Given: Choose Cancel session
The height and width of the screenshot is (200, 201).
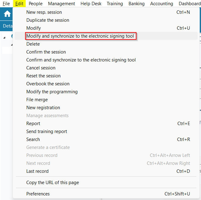Looking at the screenshot, I should click(41, 68).
